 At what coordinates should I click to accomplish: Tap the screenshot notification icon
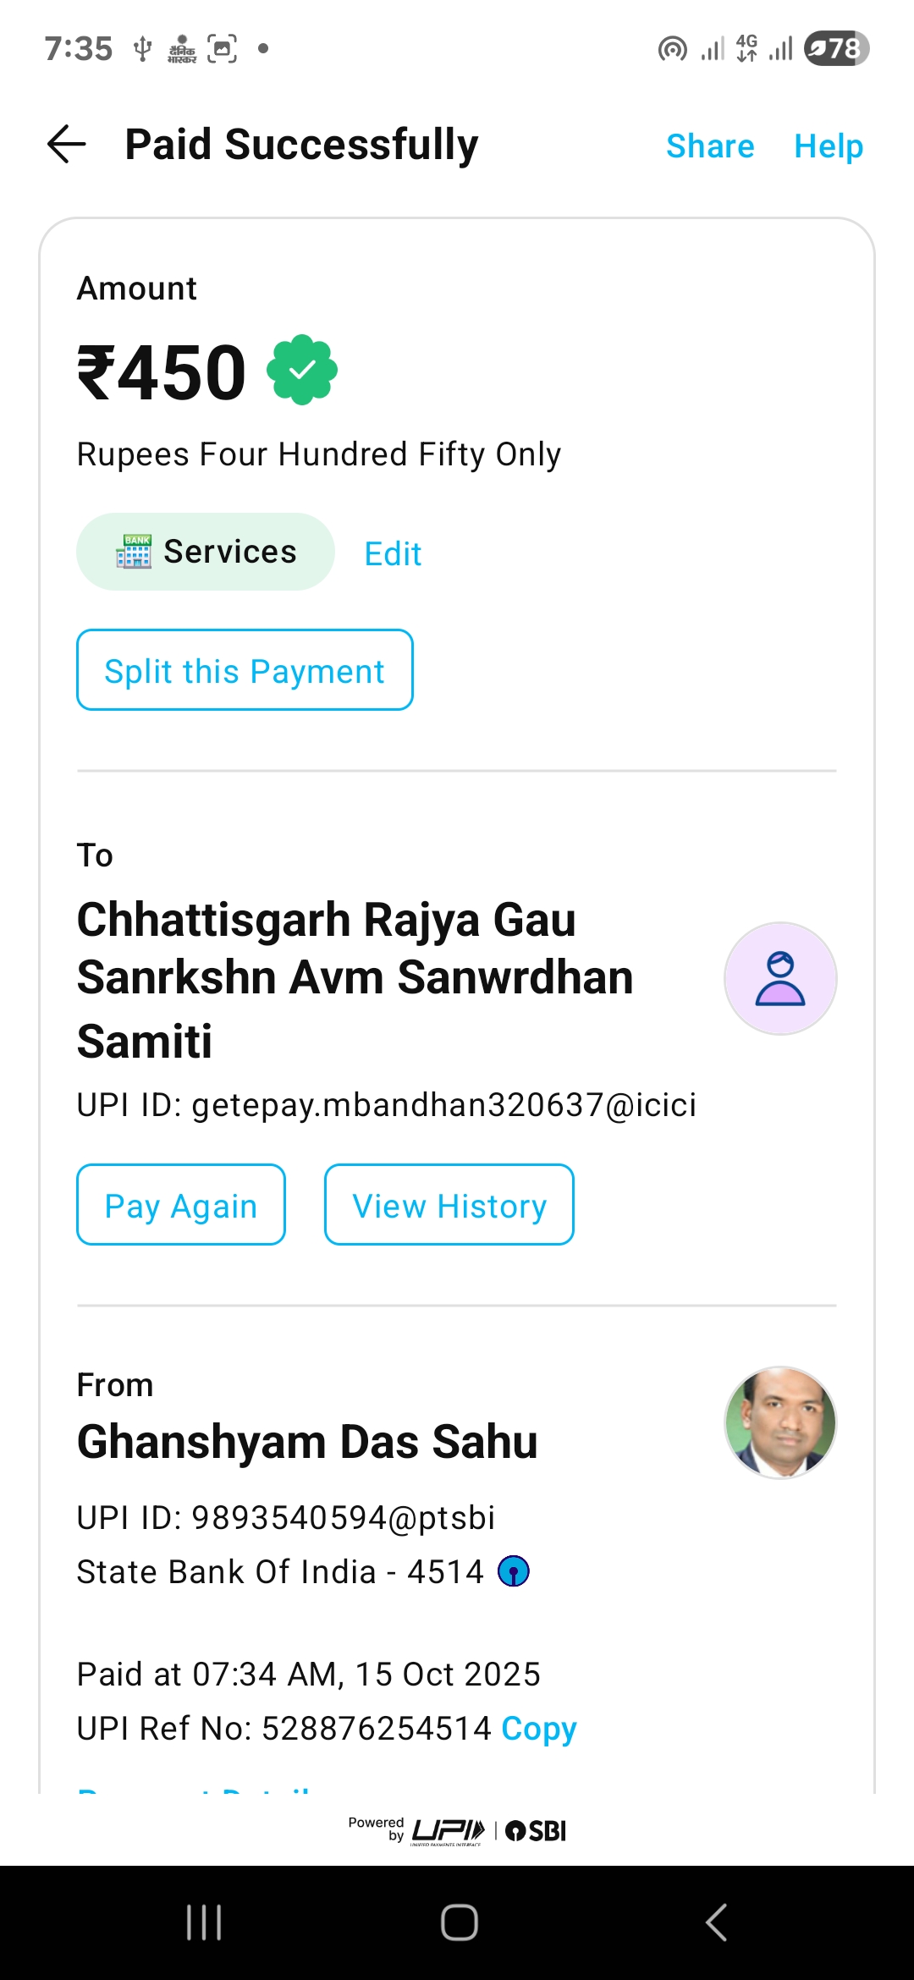point(222,49)
